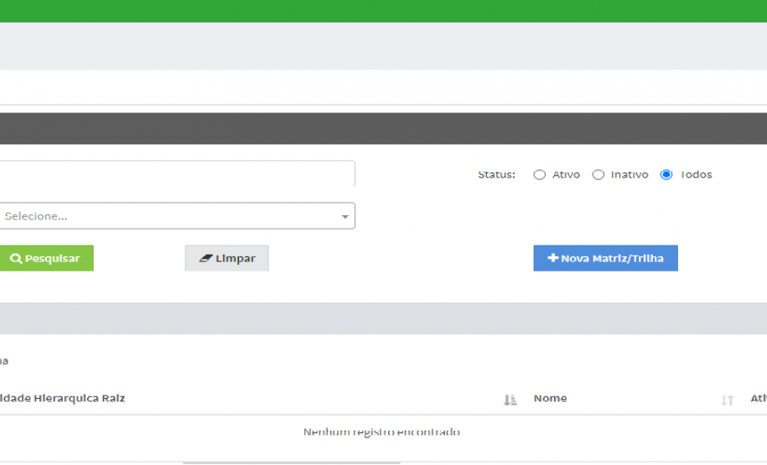Click the eraser icon on Limpar
The height and width of the screenshot is (465, 767).
(205, 259)
